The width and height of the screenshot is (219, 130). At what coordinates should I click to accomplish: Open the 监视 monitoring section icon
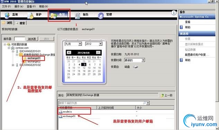[7, 15]
